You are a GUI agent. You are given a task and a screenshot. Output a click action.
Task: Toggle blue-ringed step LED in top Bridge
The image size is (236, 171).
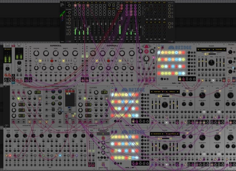click(176, 53)
